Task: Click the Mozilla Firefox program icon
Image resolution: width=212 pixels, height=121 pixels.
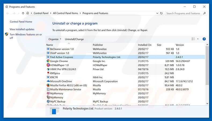Action: [x=48, y=85]
